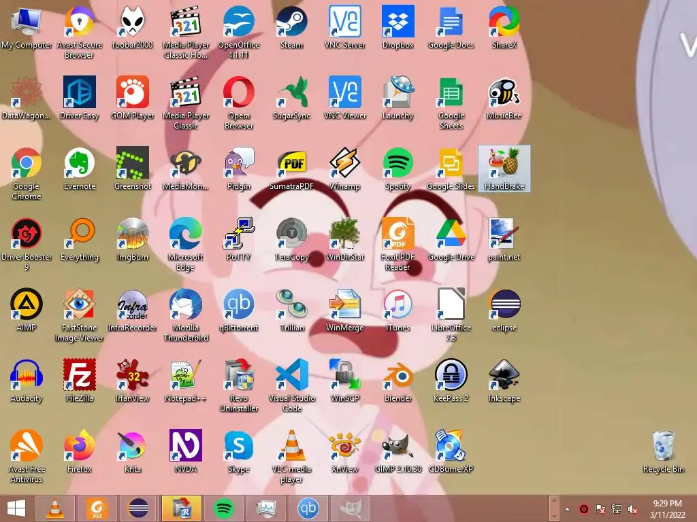Open the clock showing 9:29 PM

(668, 508)
